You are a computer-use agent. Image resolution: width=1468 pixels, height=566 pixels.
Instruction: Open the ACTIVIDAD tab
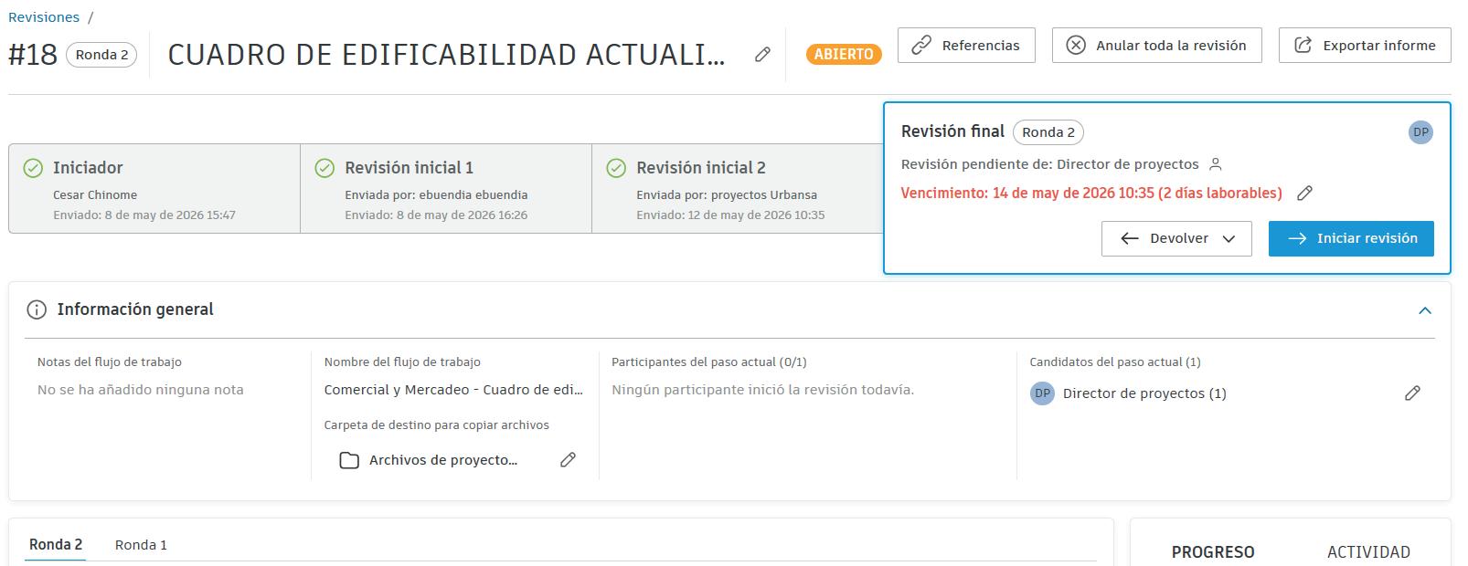1368,551
